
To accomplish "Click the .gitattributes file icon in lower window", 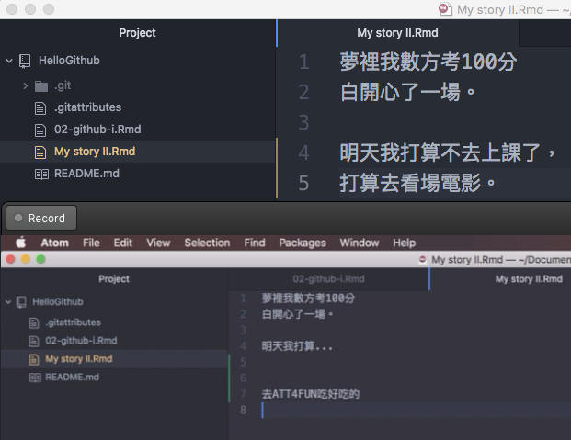I will tap(34, 322).
